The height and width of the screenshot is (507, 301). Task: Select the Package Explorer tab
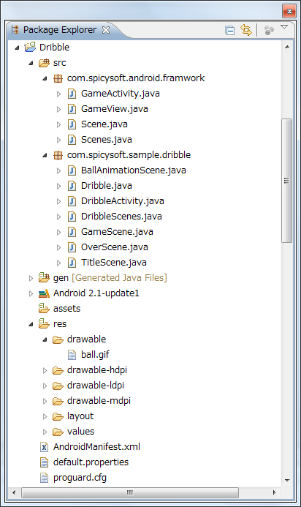coord(60,30)
